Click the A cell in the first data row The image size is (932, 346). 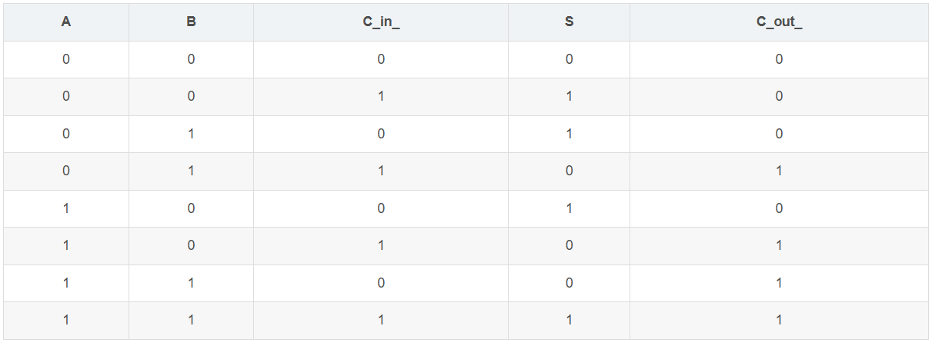pyautogui.click(x=66, y=59)
